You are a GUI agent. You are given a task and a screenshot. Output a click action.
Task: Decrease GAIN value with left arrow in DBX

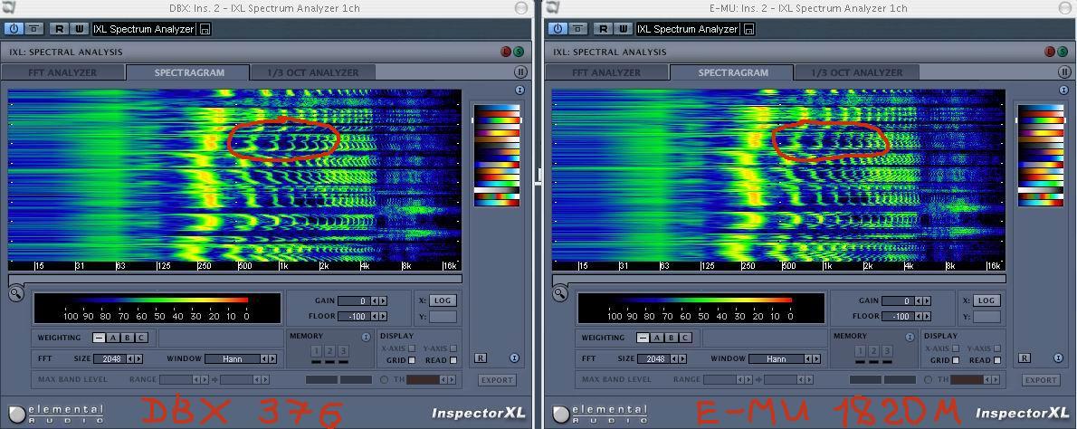376,301
